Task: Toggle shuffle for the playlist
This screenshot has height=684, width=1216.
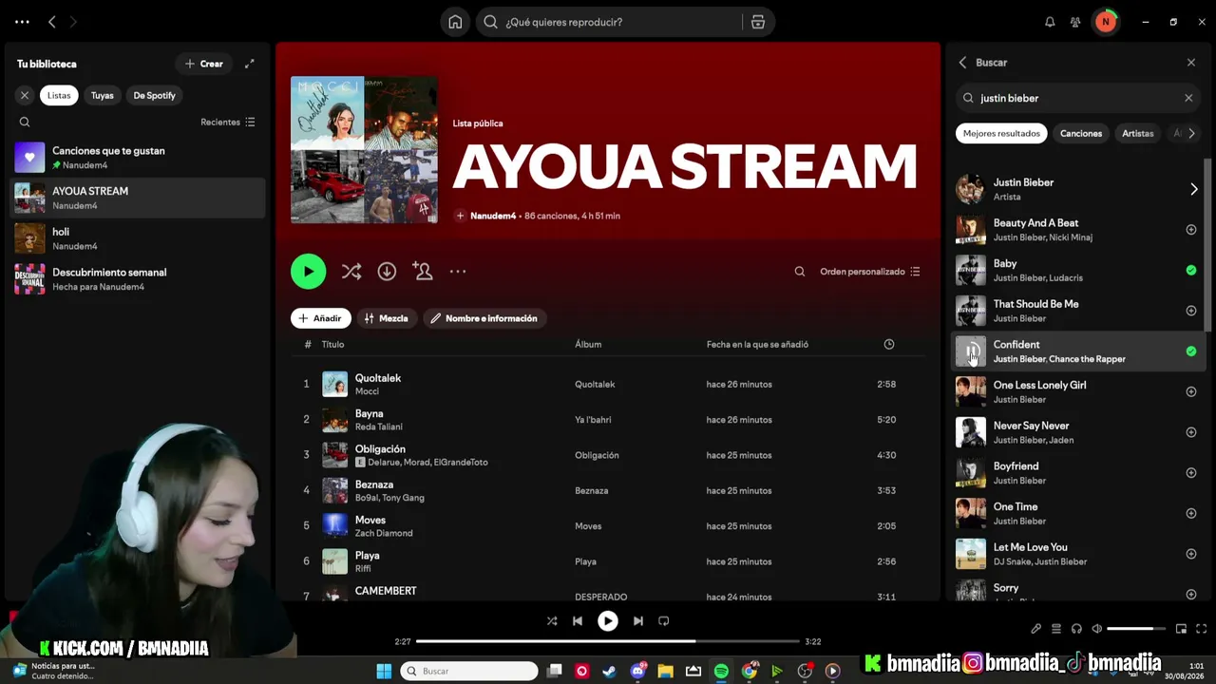Action: pos(351,272)
